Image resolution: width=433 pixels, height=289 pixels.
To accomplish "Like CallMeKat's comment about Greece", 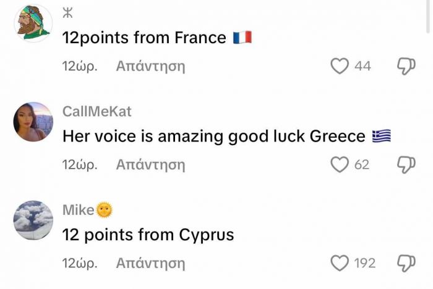I will tap(340, 165).
